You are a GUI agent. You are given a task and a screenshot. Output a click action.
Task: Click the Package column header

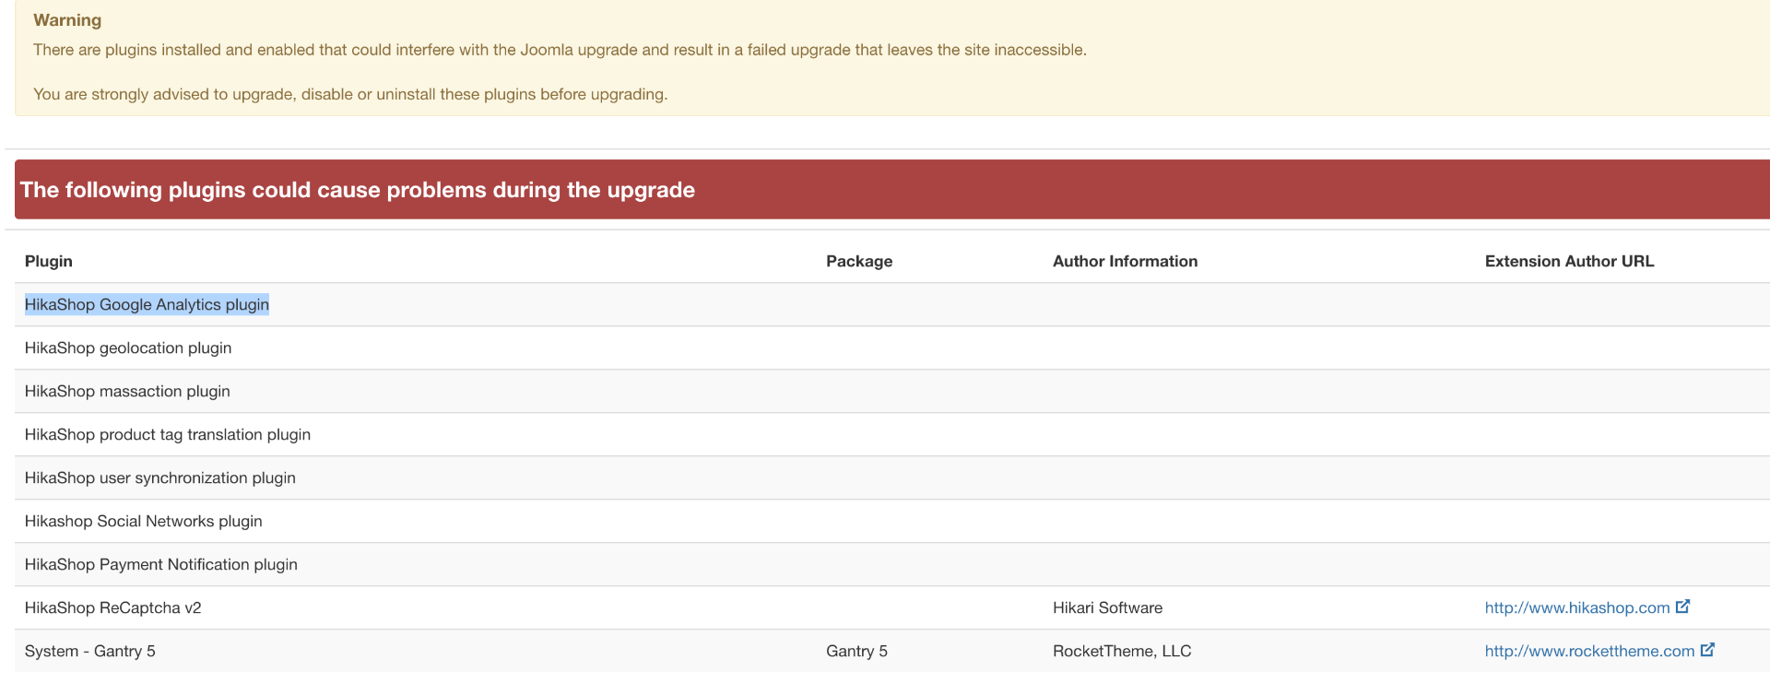[859, 262]
